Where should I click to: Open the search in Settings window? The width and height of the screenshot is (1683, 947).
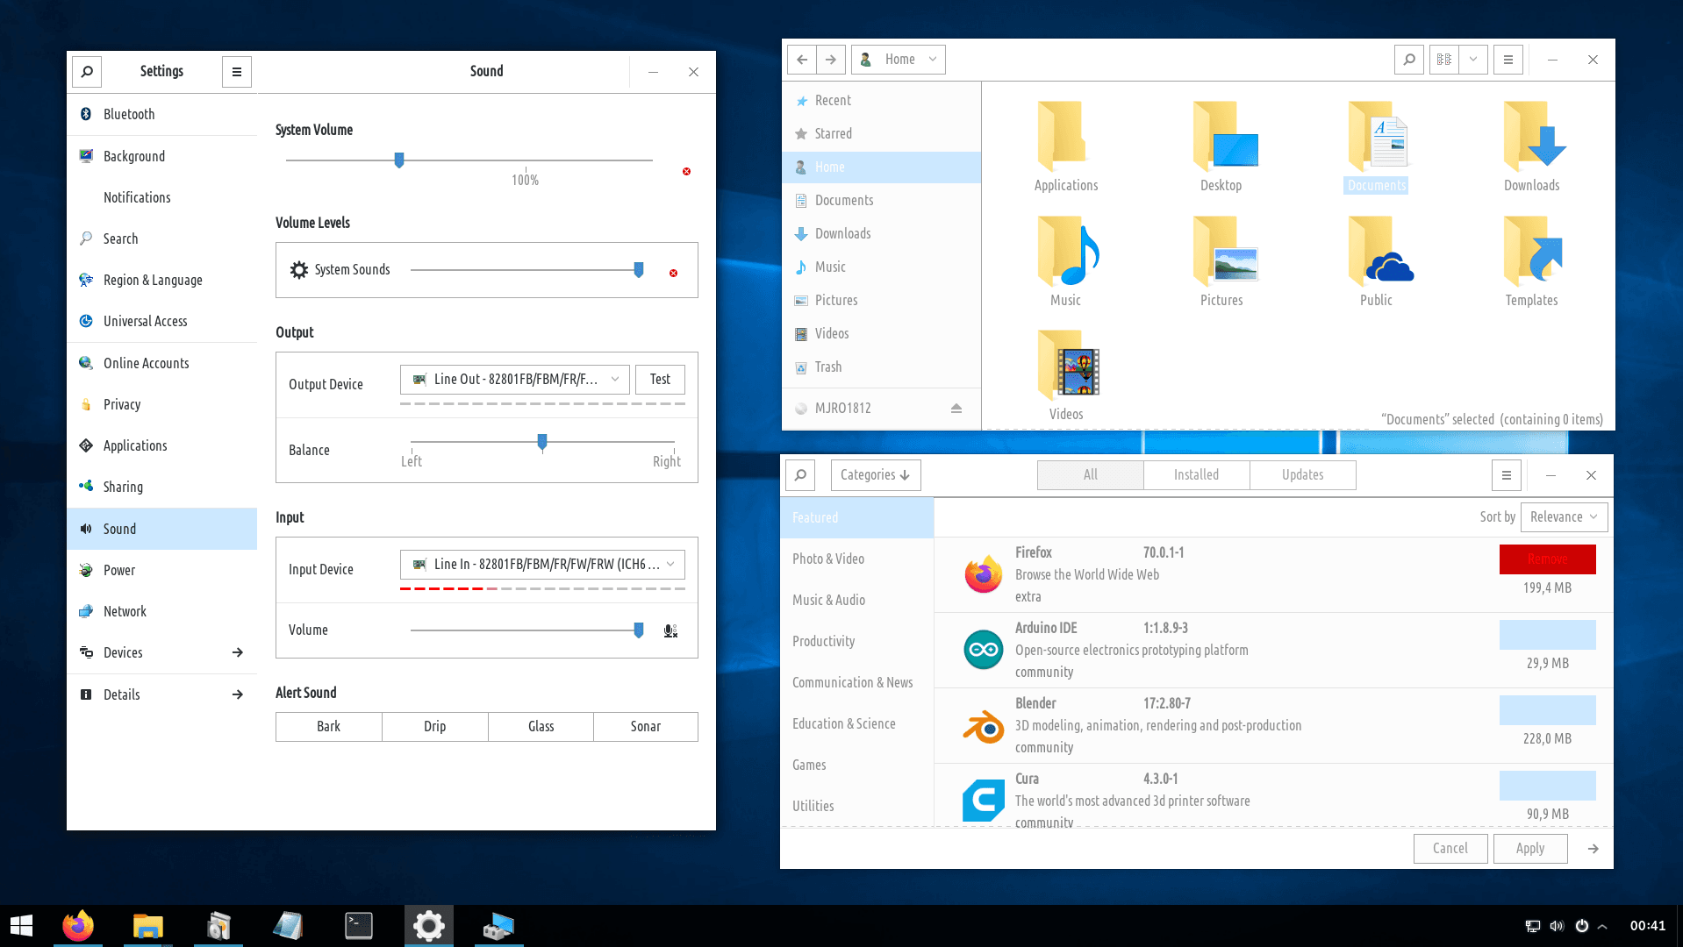(87, 72)
